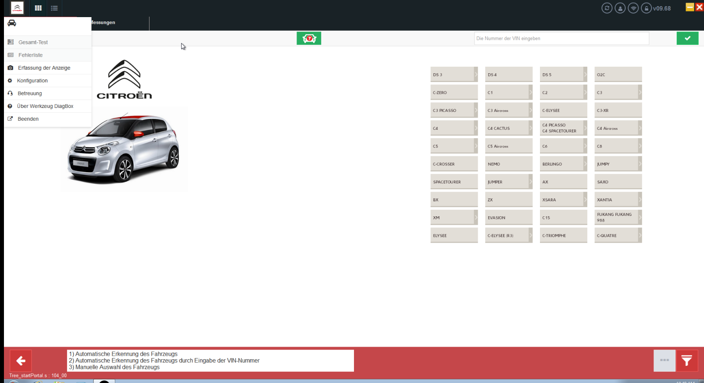This screenshot has height=383, width=704.
Task: Choose Beenden to exit the application
Action: (28, 119)
